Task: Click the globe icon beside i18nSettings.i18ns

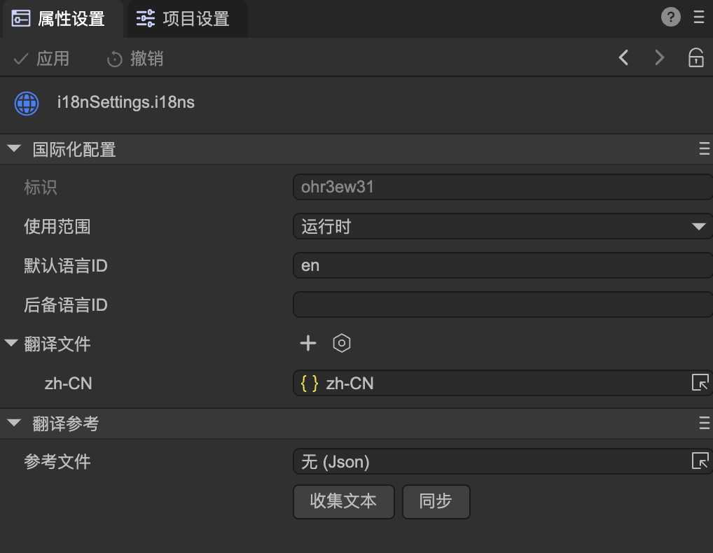Action: click(27, 103)
